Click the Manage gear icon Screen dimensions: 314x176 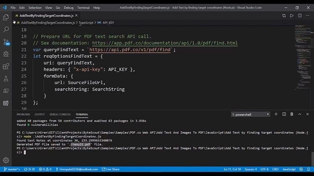6,160
